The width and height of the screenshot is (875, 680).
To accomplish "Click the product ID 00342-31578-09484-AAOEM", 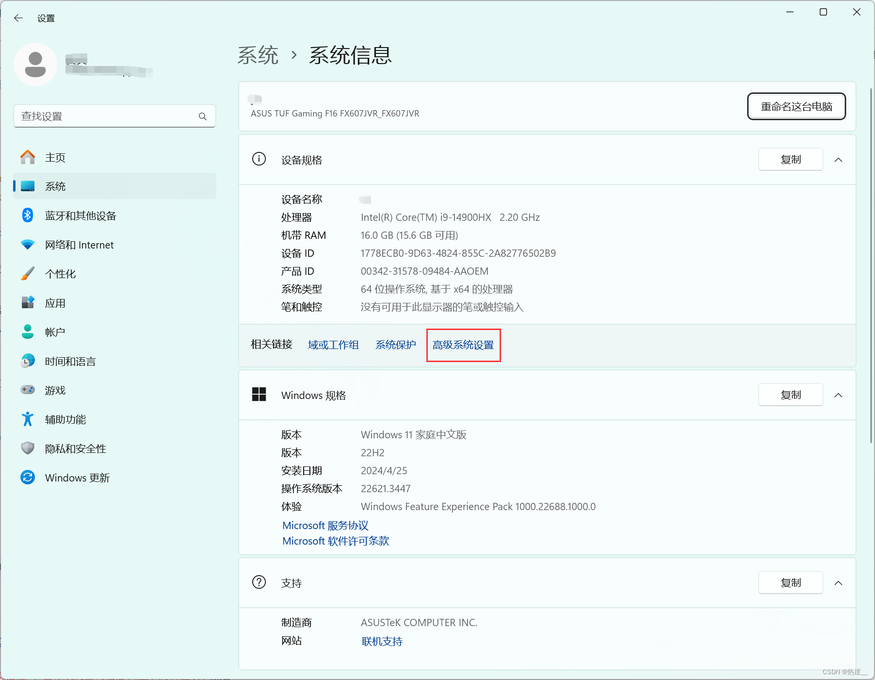I will pos(424,271).
